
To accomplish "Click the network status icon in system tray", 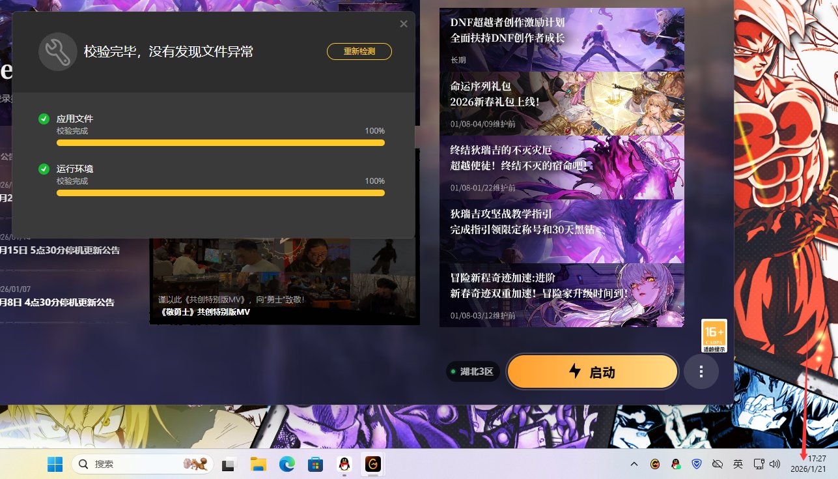I will 759,465.
